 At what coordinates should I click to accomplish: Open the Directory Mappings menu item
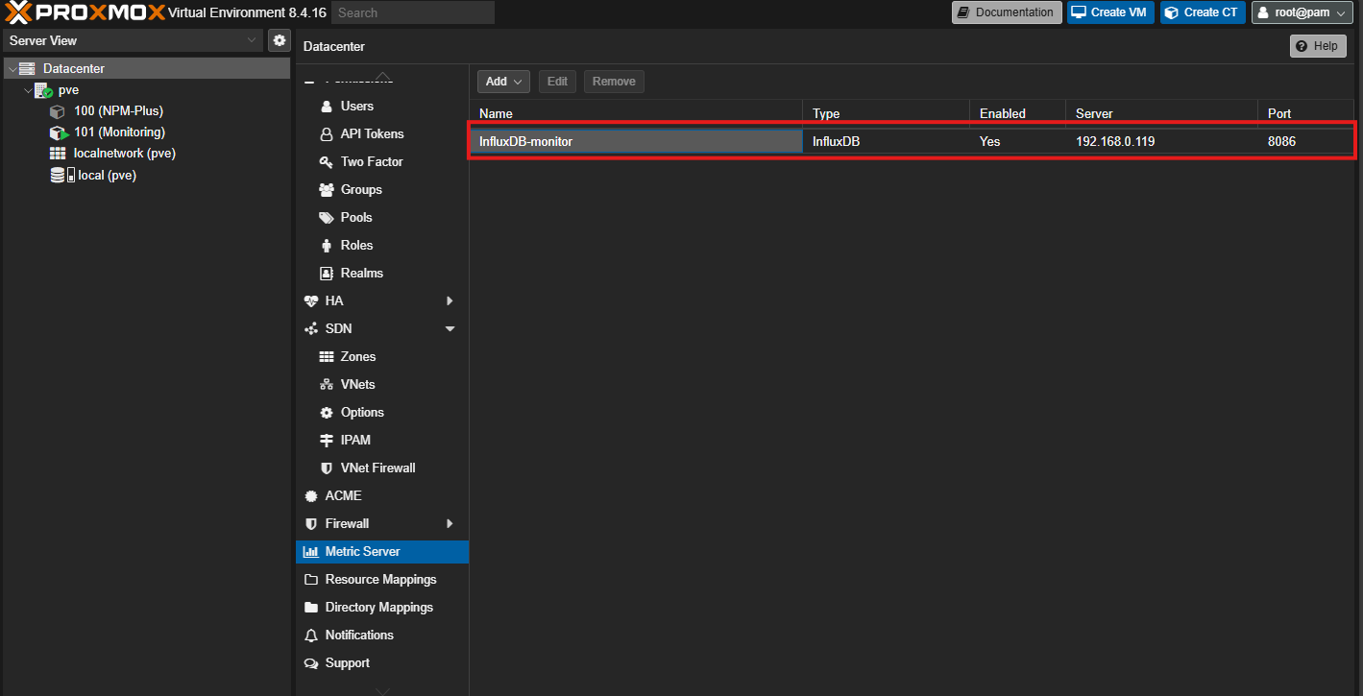(x=382, y=608)
